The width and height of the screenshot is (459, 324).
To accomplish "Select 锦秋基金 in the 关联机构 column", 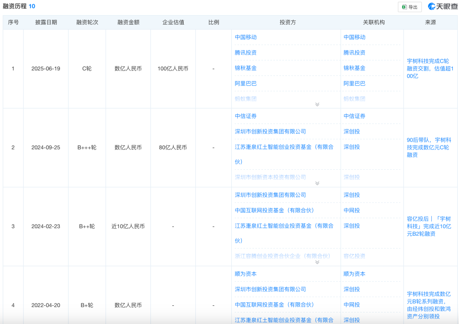I will 354,68.
